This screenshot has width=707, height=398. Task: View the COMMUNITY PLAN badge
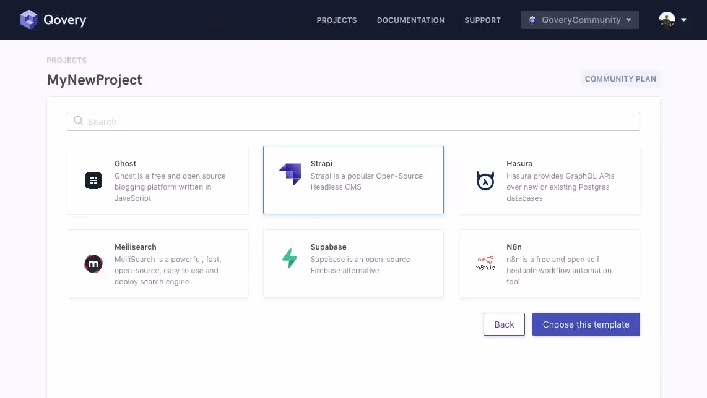(x=620, y=78)
